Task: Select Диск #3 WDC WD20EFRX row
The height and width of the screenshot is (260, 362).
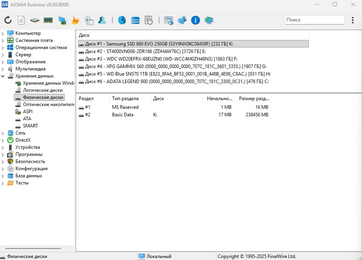Action: [x=193, y=59]
